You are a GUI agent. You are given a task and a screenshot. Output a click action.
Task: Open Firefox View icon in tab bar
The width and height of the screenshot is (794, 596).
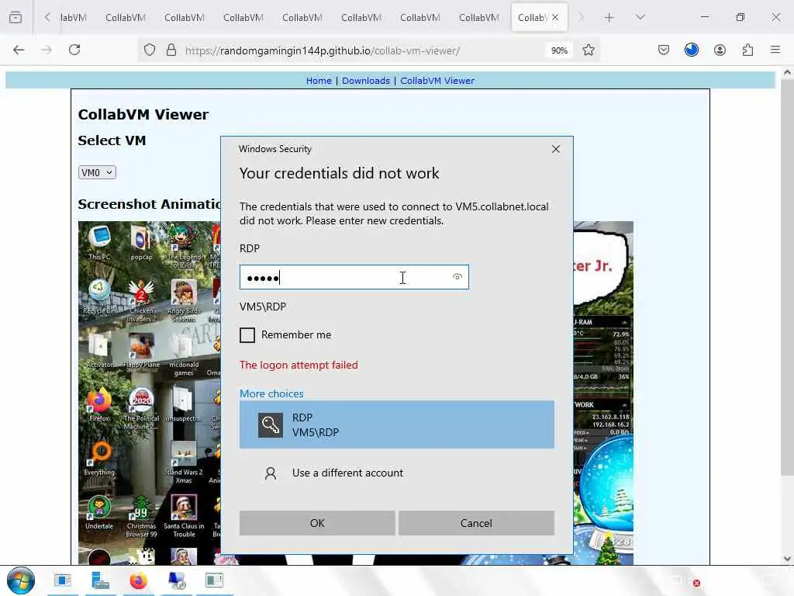[x=16, y=17]
